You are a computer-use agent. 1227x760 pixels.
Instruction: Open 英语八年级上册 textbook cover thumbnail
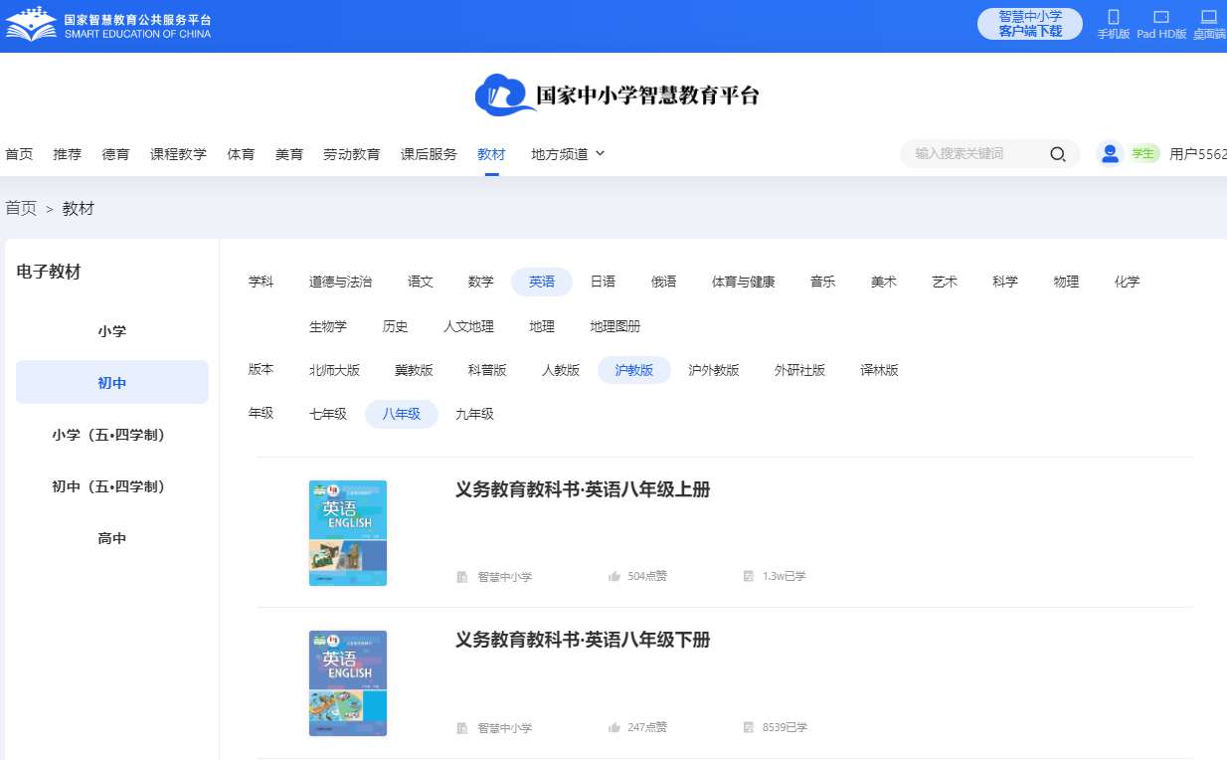348,533
